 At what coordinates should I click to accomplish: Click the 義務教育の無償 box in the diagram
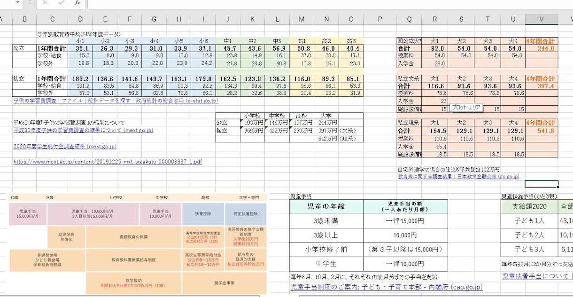tap(133, 237)
